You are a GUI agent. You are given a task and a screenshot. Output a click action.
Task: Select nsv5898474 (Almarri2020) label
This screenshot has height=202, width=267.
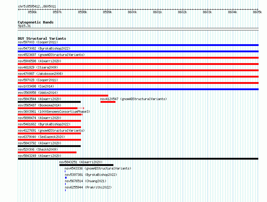(x=40, y=118)
